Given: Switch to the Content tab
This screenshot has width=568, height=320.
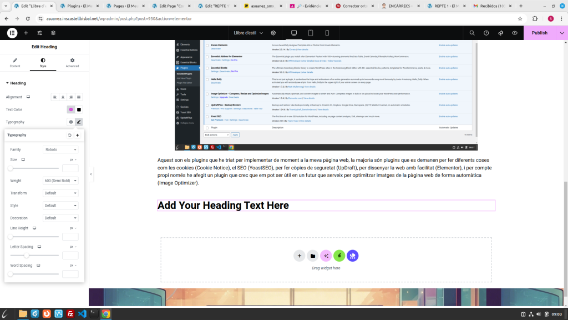Looking at the screenshot, I should point(15,63).
